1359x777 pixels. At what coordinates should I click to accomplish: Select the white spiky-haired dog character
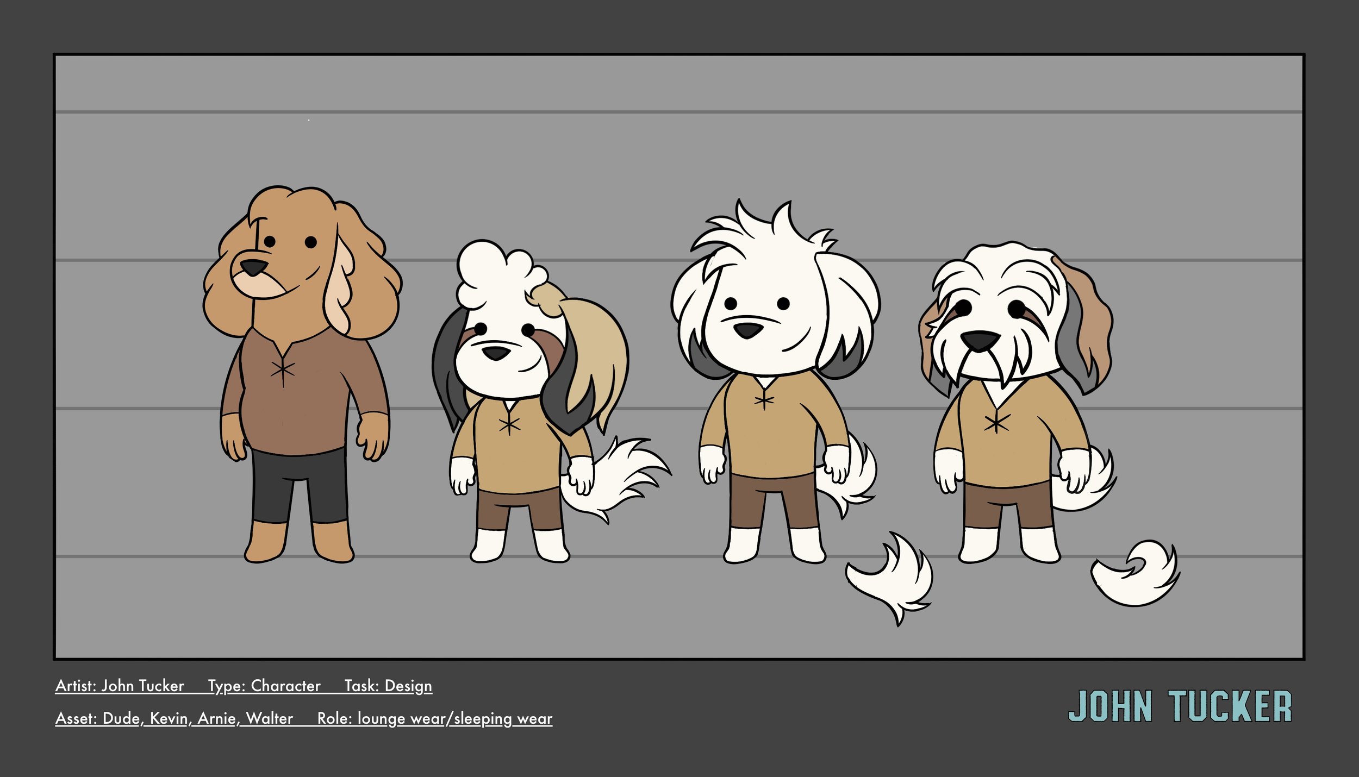pos(775,381)
